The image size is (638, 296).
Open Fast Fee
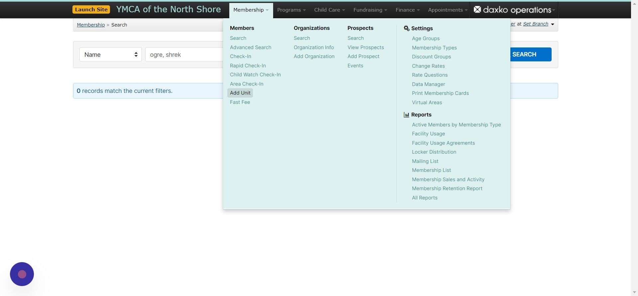240,102
